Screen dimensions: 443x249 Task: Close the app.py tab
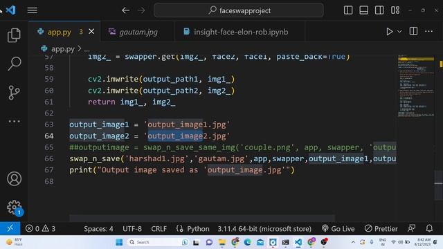point(91,31)
